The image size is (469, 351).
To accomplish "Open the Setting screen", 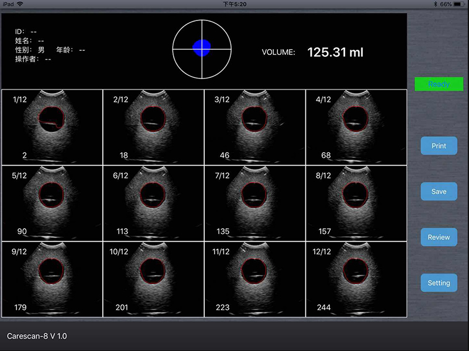I will [439, 283].
